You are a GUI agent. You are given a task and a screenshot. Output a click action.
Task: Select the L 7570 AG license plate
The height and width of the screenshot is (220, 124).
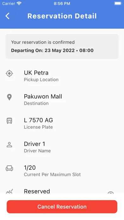point(38,120)
